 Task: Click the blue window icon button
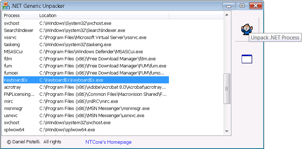(x=247, y=59)
